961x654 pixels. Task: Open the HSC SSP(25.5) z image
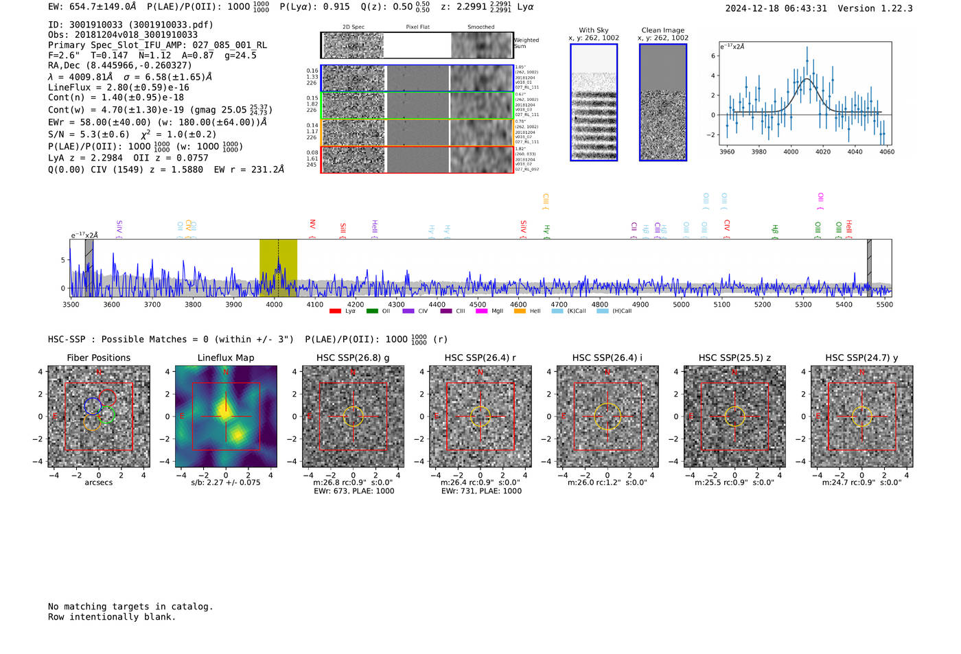pyautogui.click(x=734, y=417)
